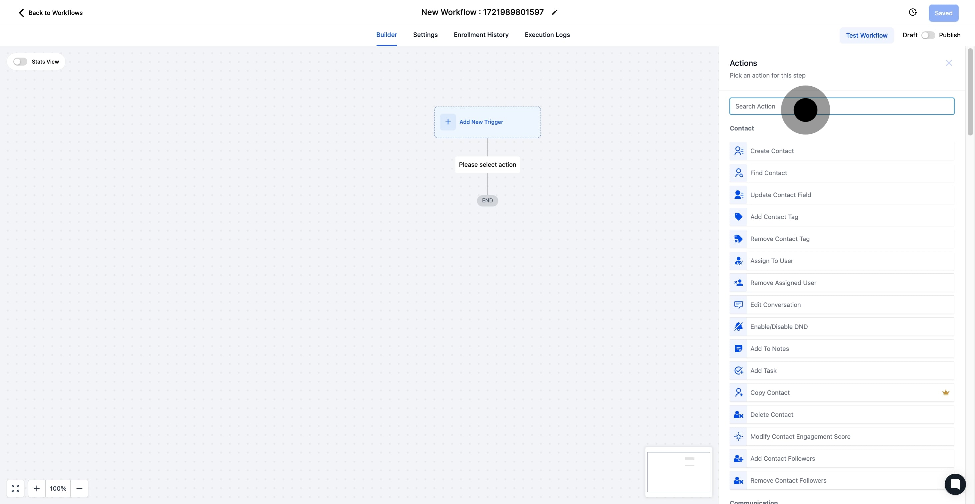
Task: Open the chat support bubble
Action: [955, 484]
